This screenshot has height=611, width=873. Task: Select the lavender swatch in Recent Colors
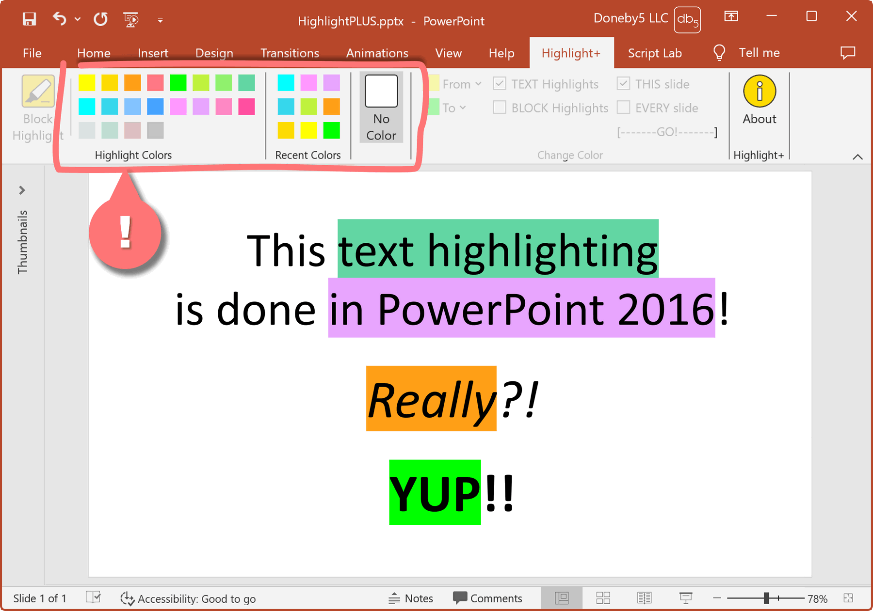(332, 83)
